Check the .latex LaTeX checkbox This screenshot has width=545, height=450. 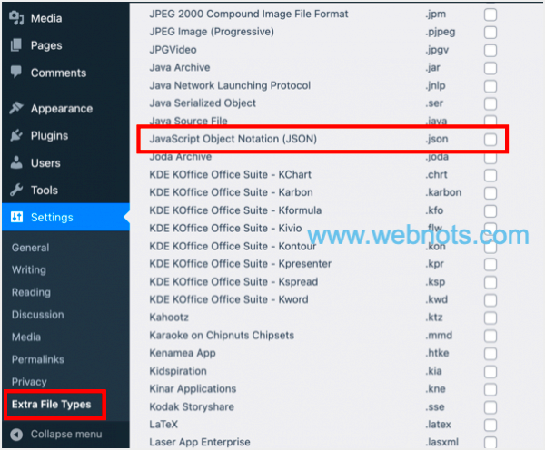[x=490, y=425]
